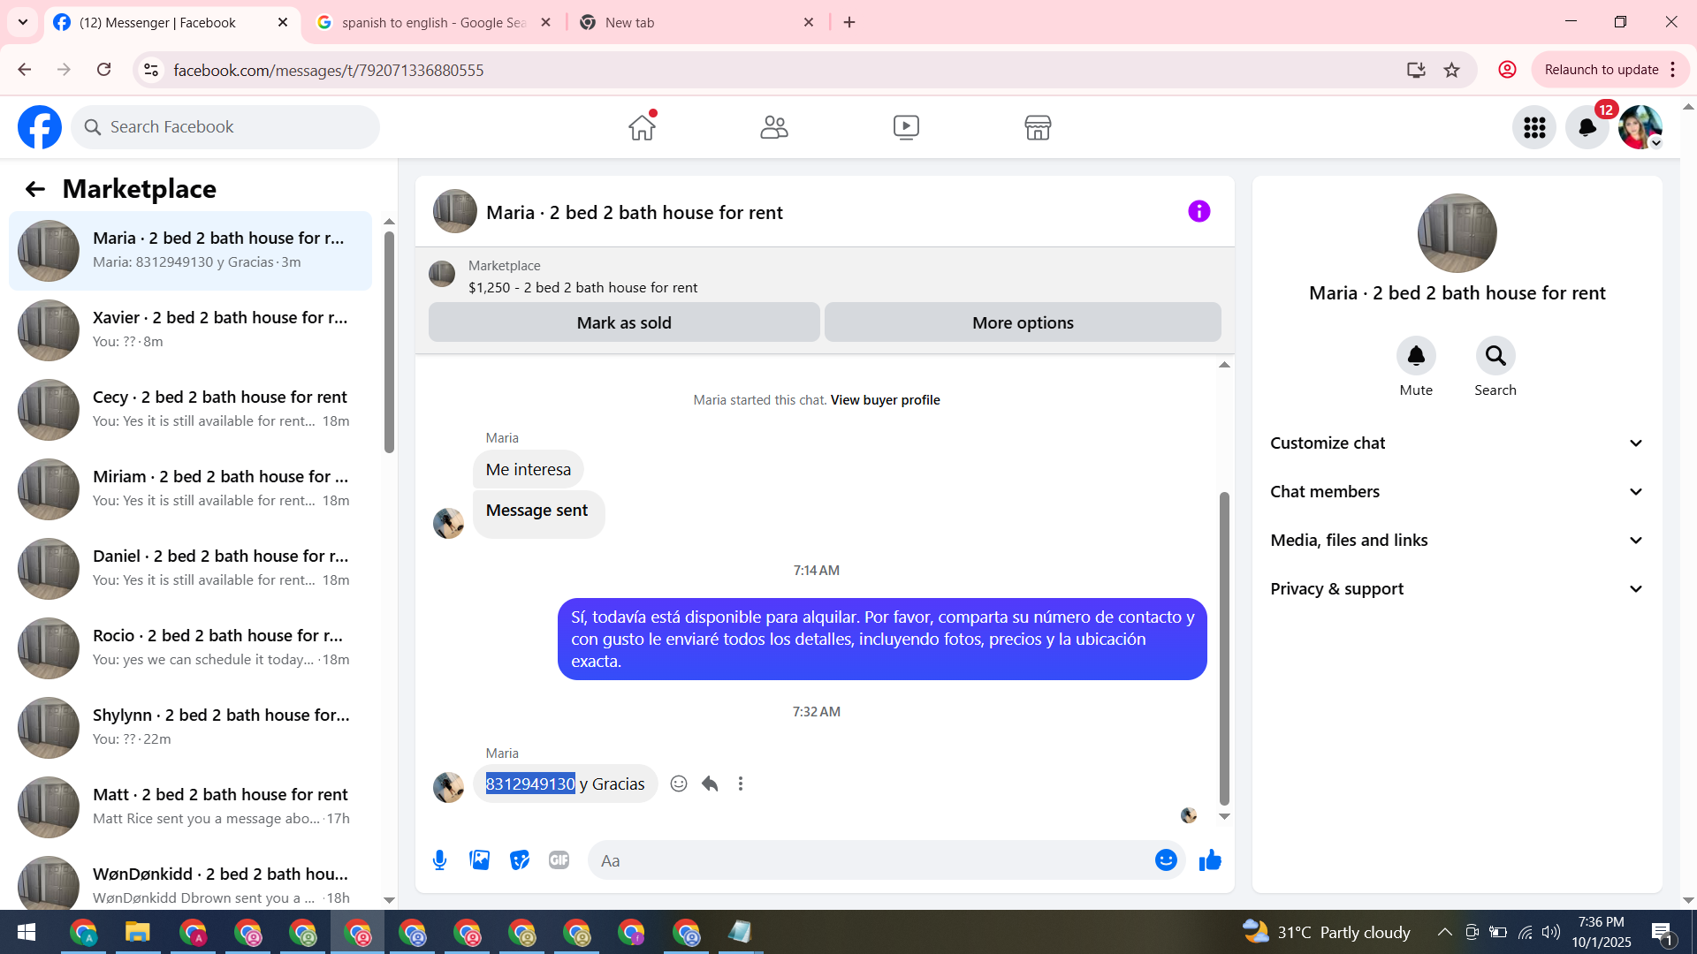The width and height of the screenshot is (1697, 954).
Task: Go to Facebook Home feed icon
Action: (x=643, y=127)
